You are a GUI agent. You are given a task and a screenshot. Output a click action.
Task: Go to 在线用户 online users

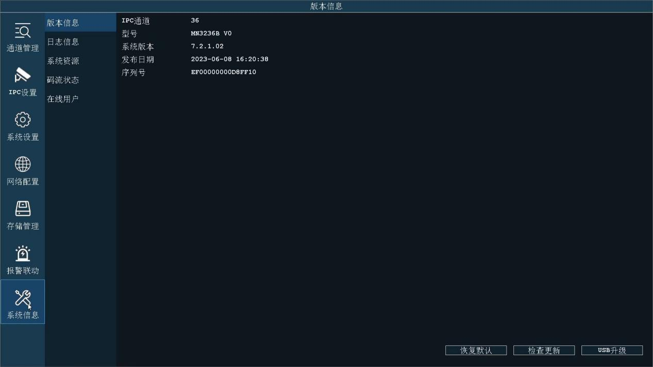coord(63,99)
